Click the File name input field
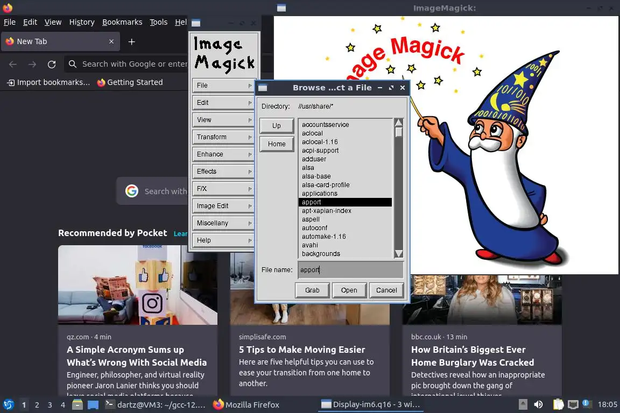The height and width of the screenshot is (413, 620). (x=351, y=269)
